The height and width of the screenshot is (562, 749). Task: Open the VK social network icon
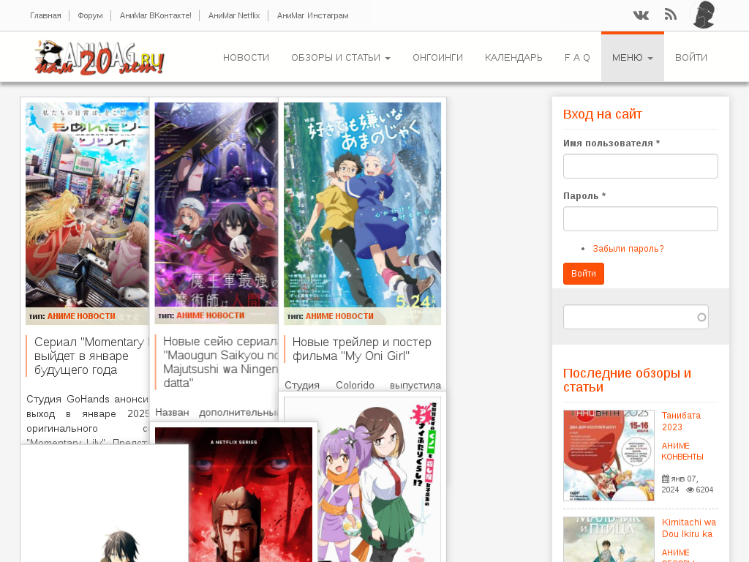point(641,15)
